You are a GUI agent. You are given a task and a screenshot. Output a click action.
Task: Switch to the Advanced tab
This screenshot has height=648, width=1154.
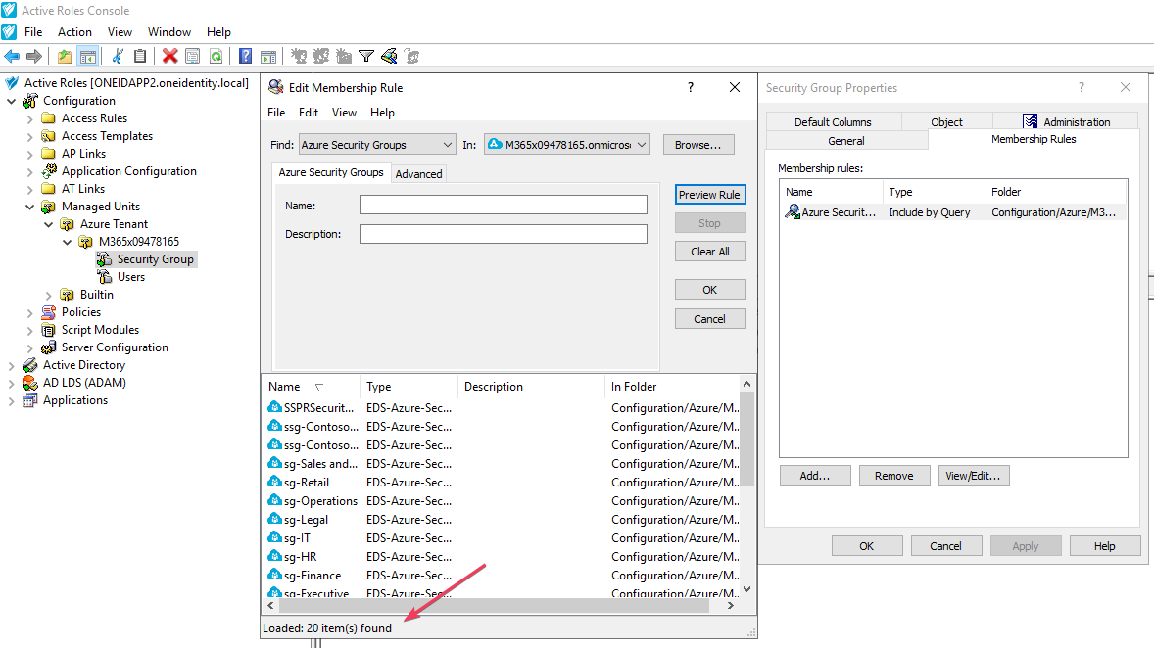[418, 174]
